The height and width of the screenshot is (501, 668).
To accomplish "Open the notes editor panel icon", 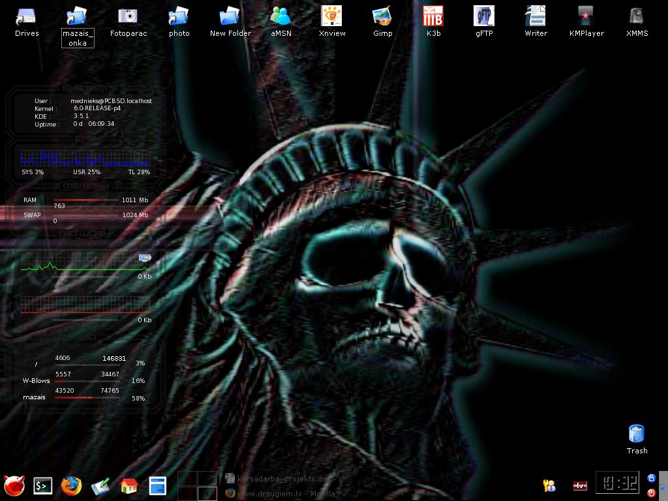I will click(100, 486).
